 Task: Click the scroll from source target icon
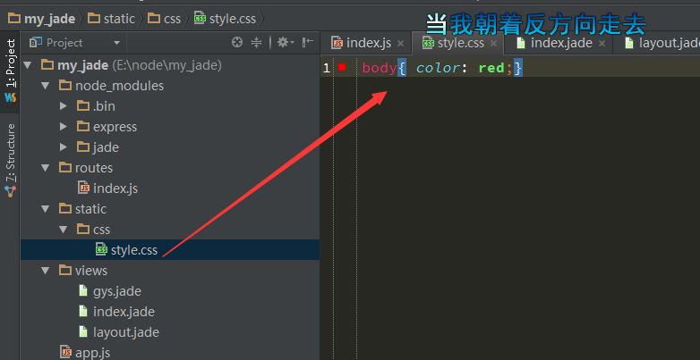tap(237, 42)
